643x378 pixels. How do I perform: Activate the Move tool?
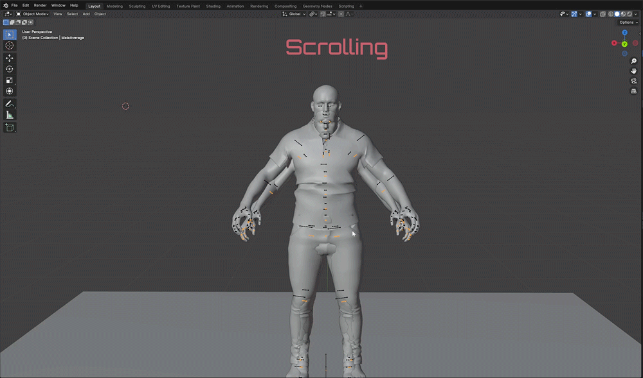(x=10, y=58)
